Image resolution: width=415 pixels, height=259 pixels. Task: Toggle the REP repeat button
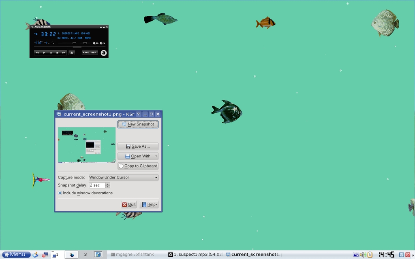94,53
